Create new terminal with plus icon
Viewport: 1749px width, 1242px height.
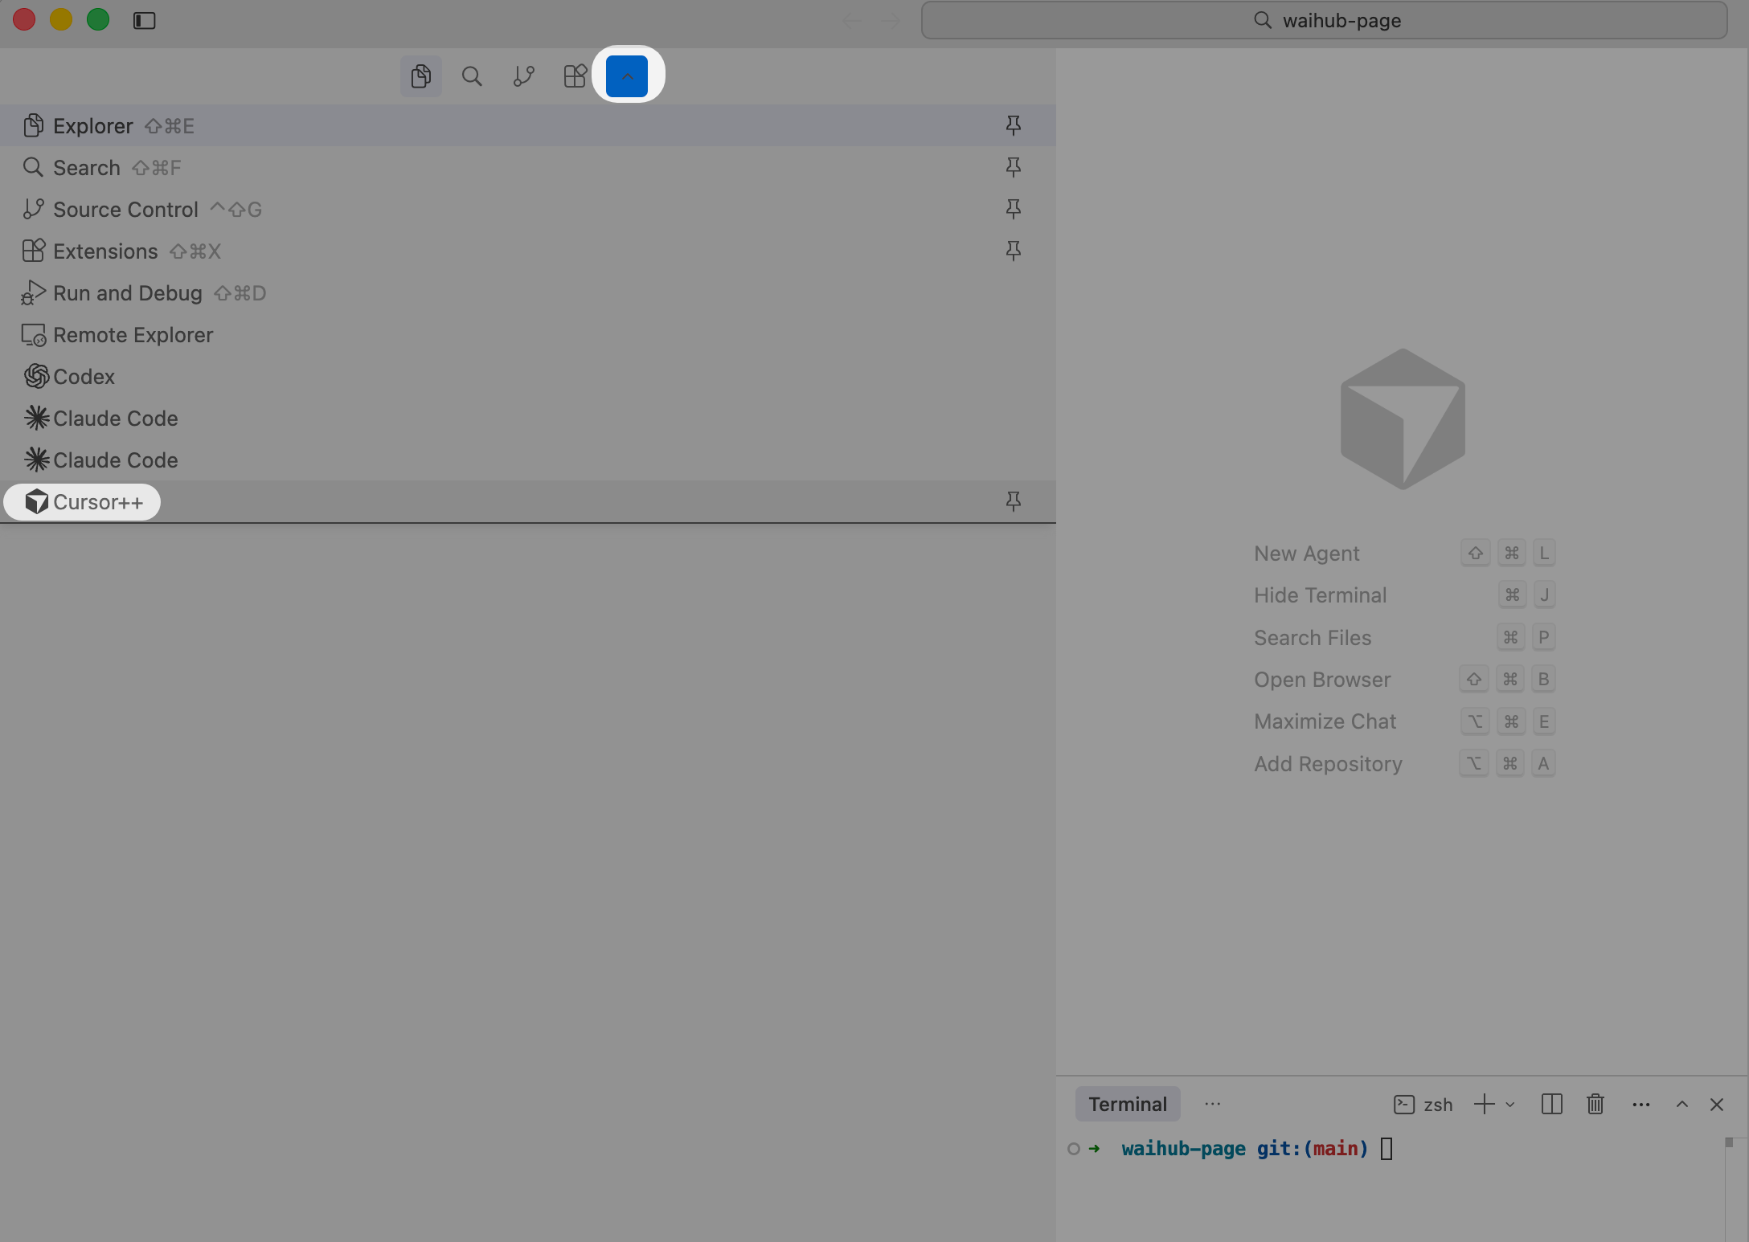point(1485,1105)
